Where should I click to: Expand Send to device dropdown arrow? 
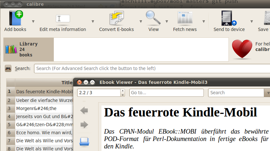pyautogui.click(x=252, y=21)
